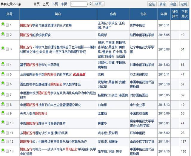Click download icon for record 11
Image resolution: width=191 pixels, height=156 pixels.
3,132
